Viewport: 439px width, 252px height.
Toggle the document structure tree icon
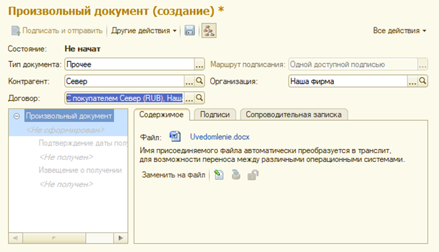pos(209,30)
